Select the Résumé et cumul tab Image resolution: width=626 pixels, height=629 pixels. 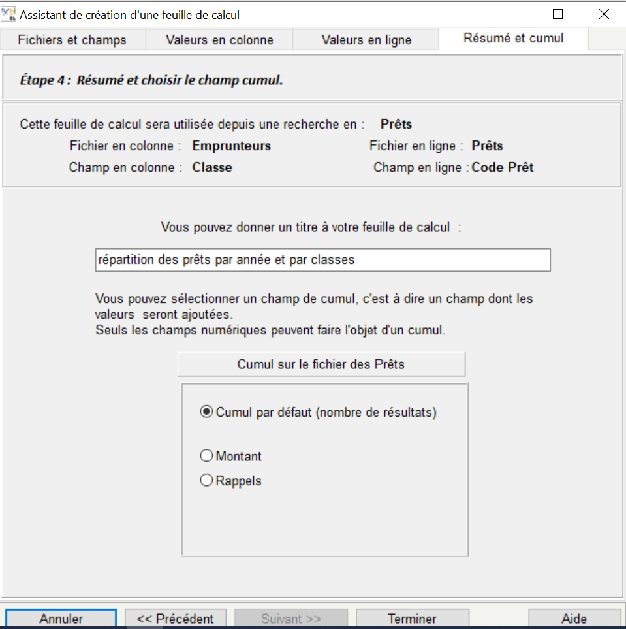pyautogui.click(x=513, y=39)
